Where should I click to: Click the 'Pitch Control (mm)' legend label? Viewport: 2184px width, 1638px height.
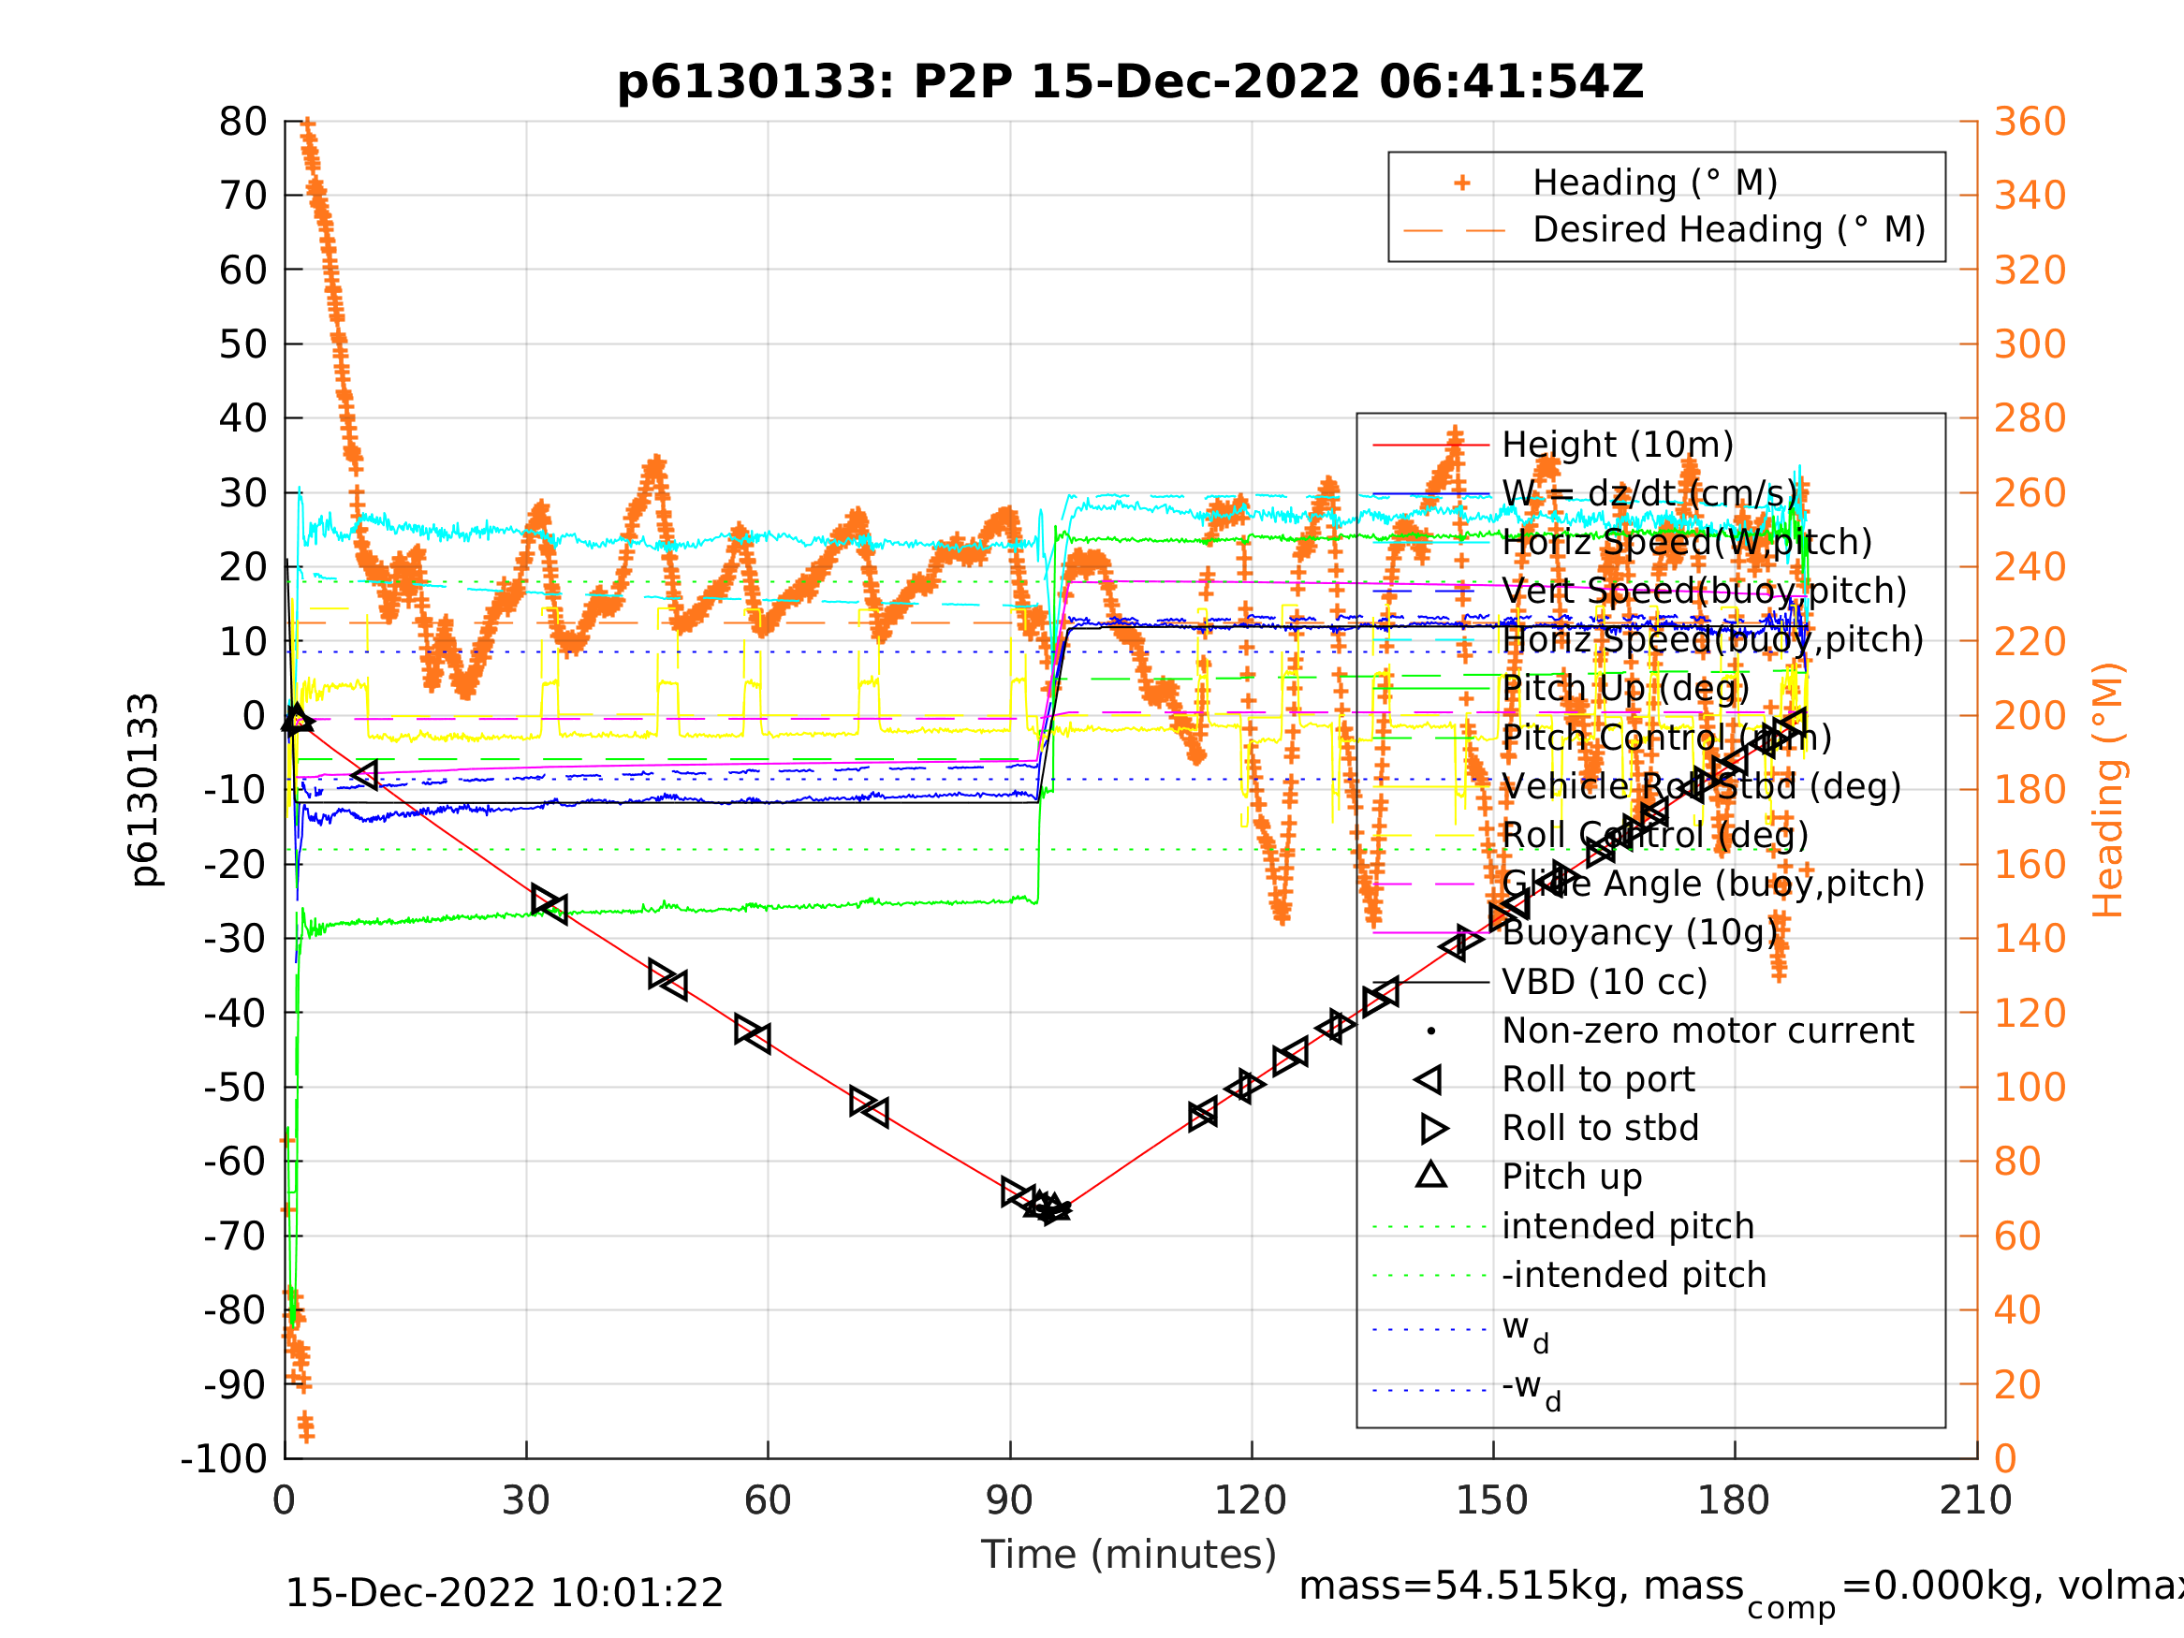pos(1666,738)
